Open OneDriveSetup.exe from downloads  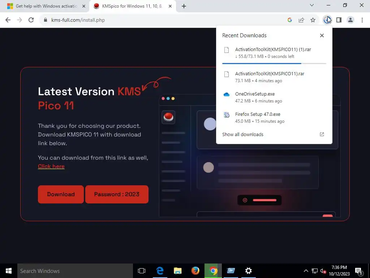(274, 97)
